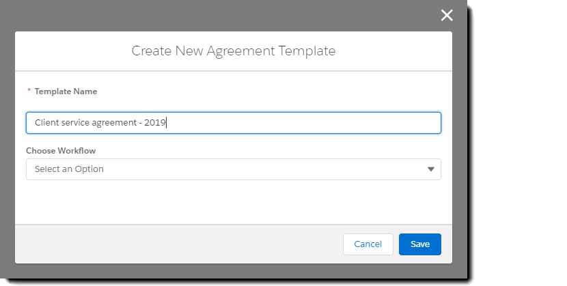Image resolution: width=567 pixels, height=286 pixels.
Task: Click empty area right of template name text
Action: pyautogui.click(x=307, y=123)
